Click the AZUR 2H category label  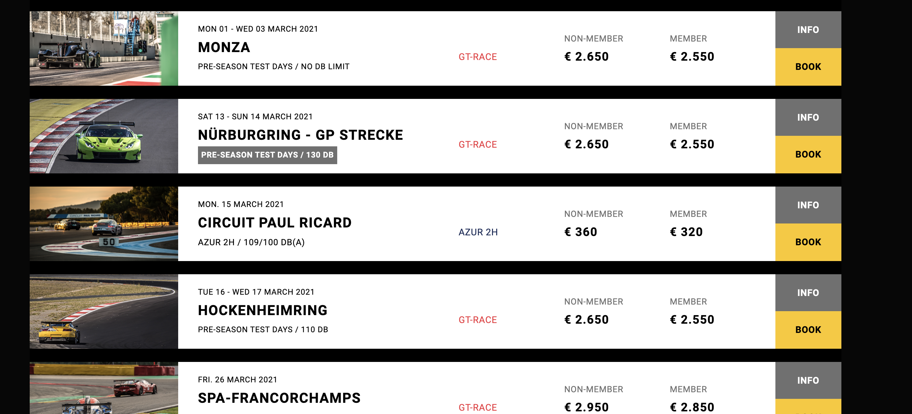[x=478, y=232]
